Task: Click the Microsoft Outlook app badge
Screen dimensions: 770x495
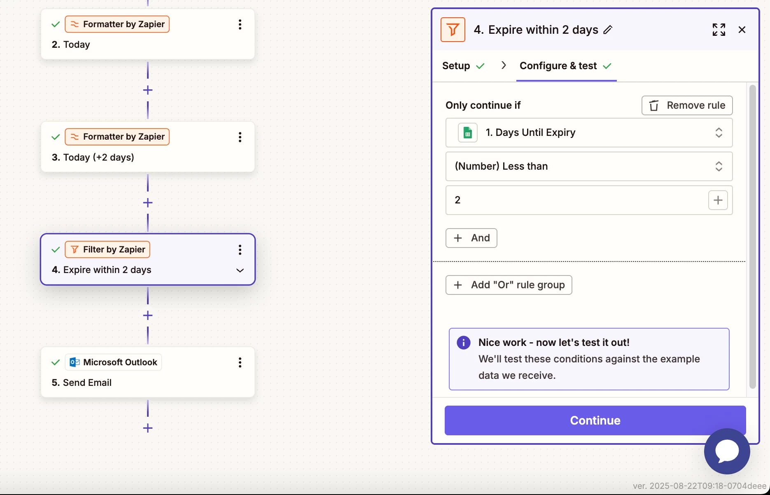Action: [113, 362]
